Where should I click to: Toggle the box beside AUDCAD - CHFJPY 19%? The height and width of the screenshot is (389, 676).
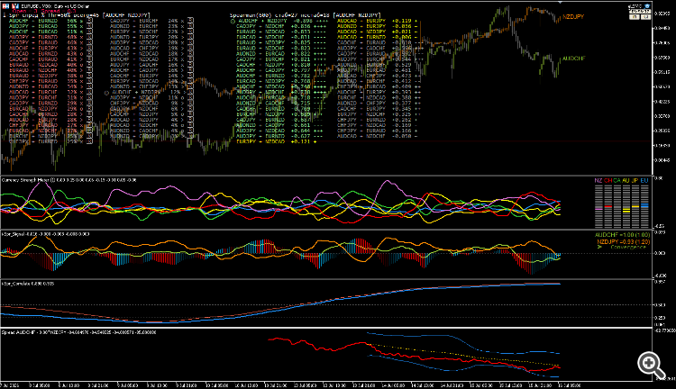point(190,49)
